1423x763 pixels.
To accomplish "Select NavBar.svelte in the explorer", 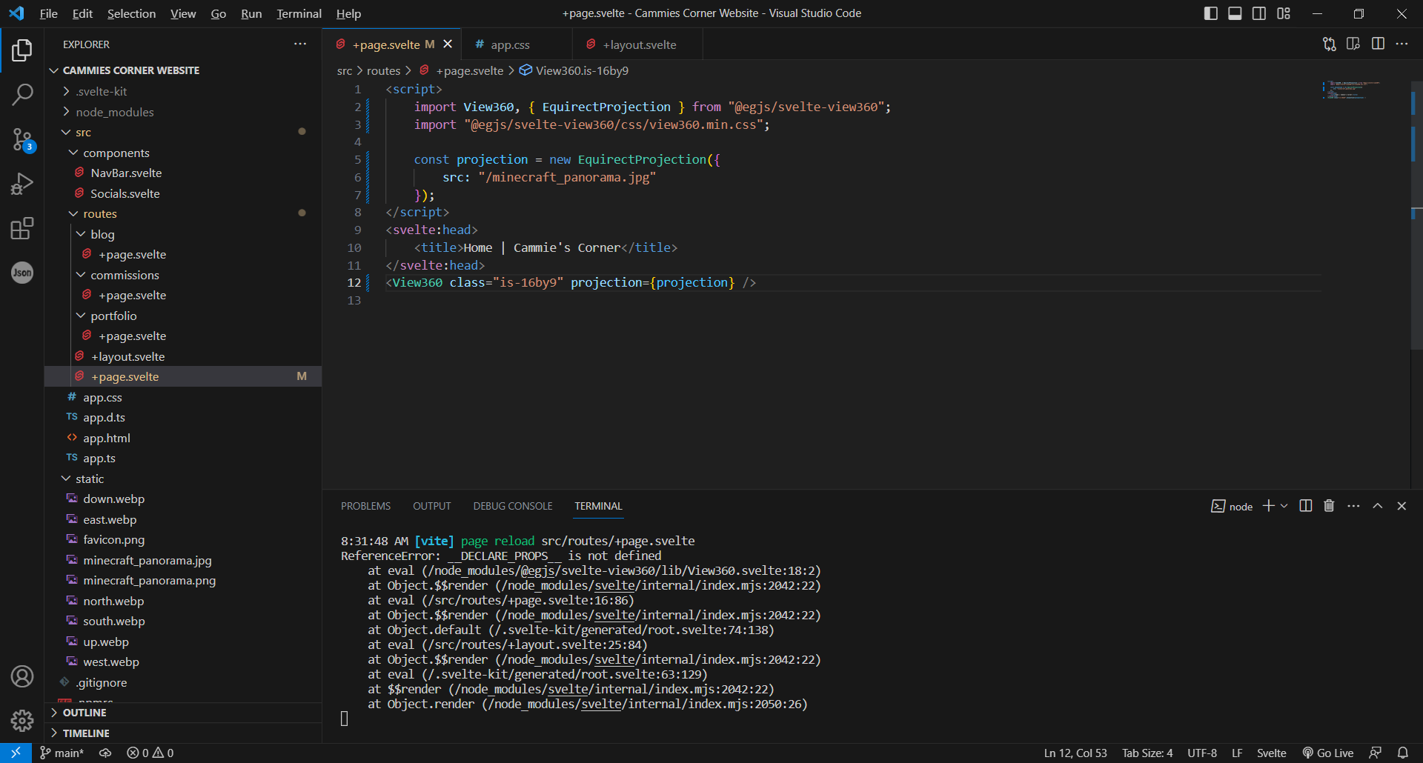I will [x=126, y=173].
